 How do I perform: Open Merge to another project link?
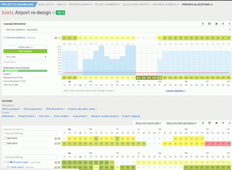coord(105,116)
